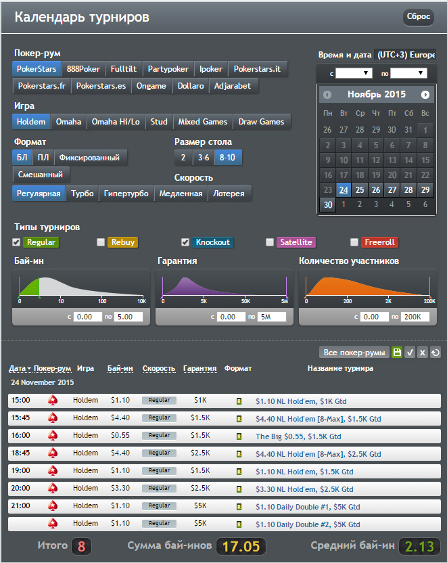Viewport: 447px width, 563px height.
Task: Sort by Дата column header
Action: click(20, 368)
